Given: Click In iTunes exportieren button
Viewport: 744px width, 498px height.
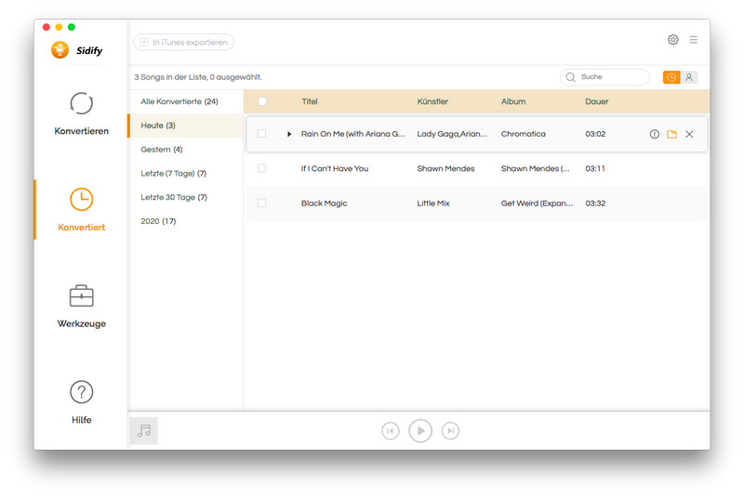Looking at the screenshot, I should pyautogui.click(x=183, y=42).
